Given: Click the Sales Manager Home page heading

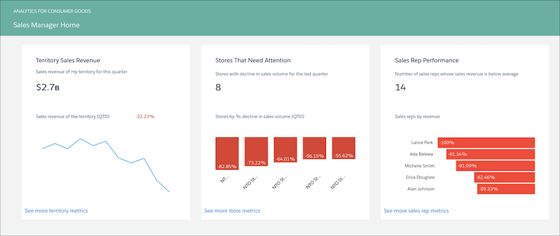Looking at the screenshot, I should 47,25.
